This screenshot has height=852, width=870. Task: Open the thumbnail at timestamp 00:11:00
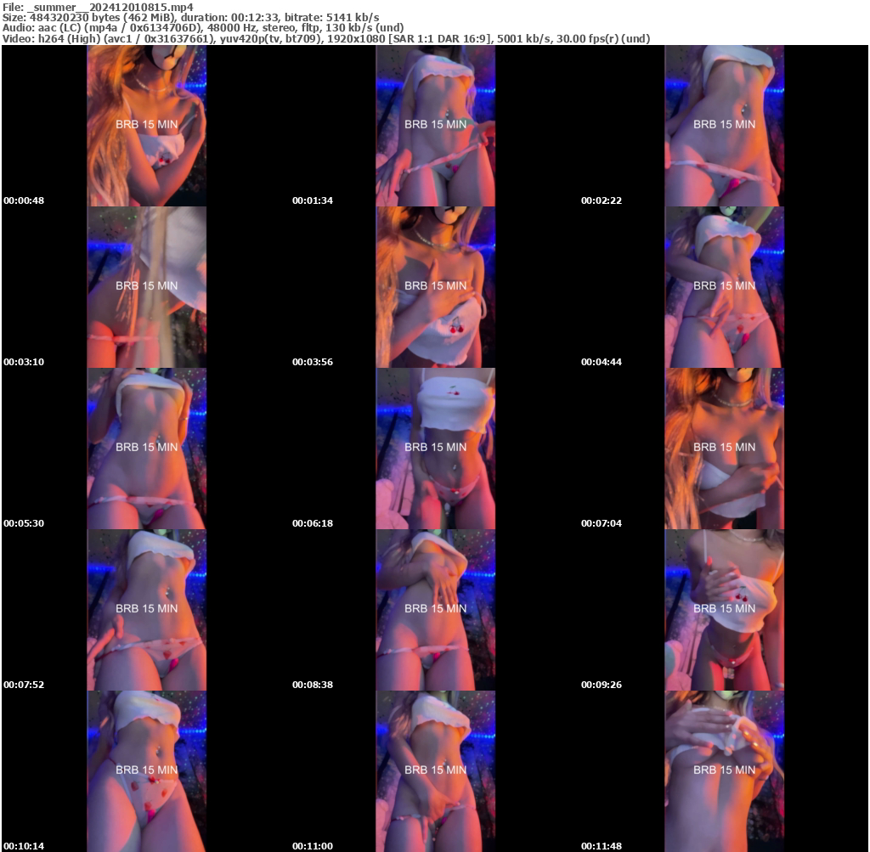click(434, 770)
